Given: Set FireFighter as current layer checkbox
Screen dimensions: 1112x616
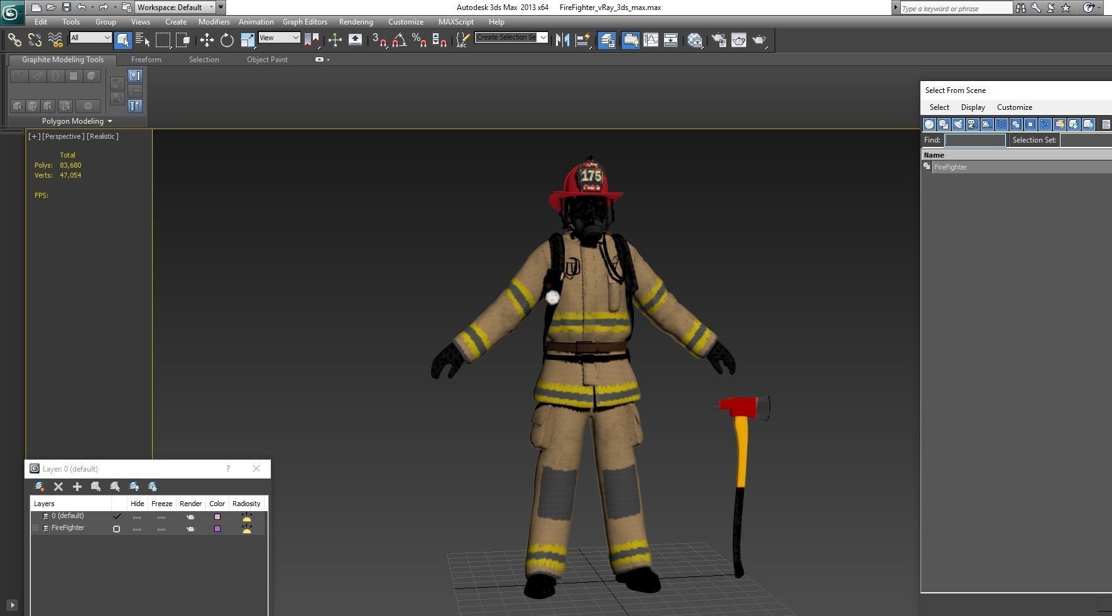Looking at the screenshot, I should coord(116,529).
